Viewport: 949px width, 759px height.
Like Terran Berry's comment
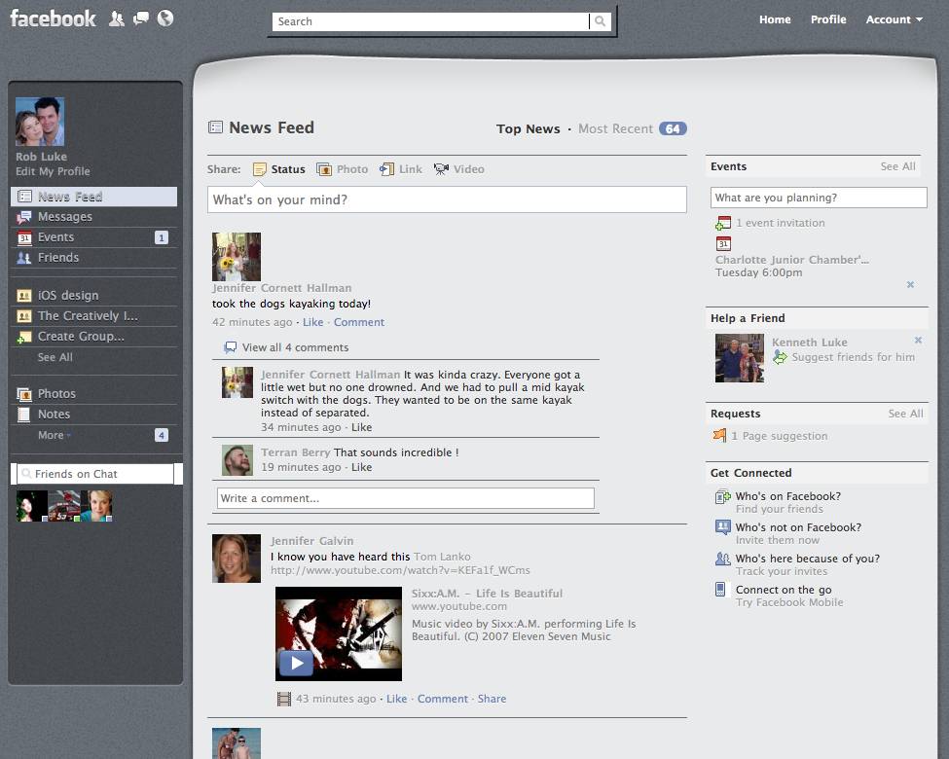pos(362,466)
